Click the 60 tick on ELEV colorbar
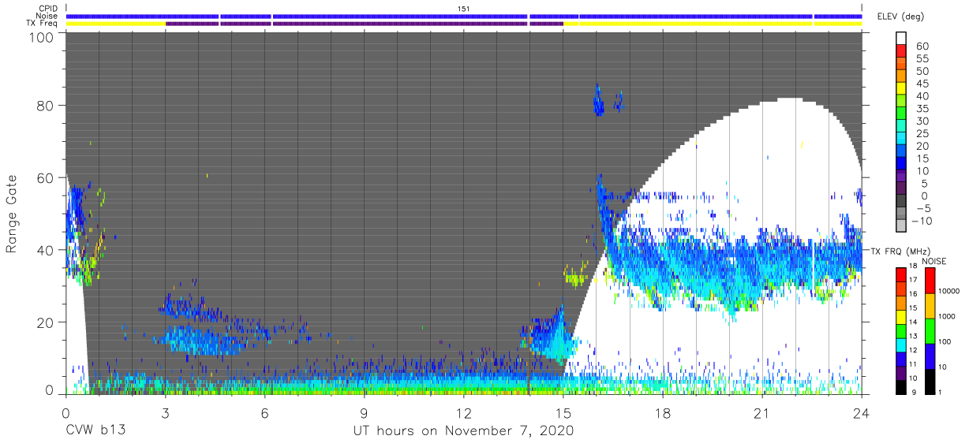Viewport: 969px width, 447px height. 922,47
